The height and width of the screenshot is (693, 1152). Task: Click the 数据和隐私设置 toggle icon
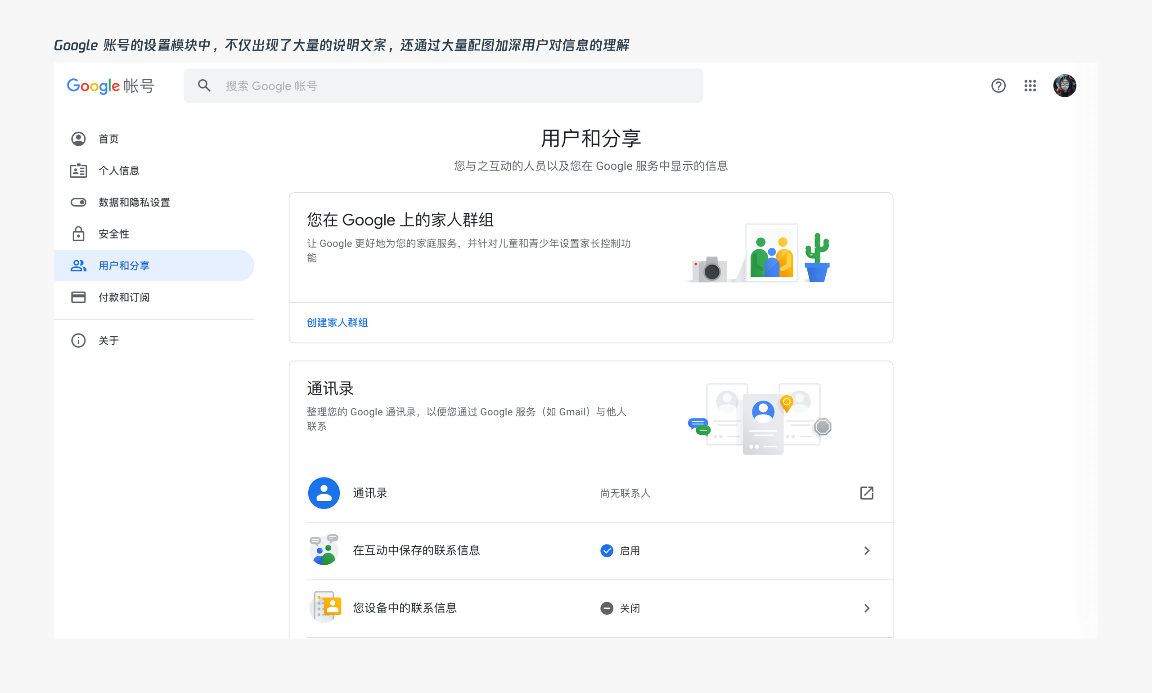point(78,202)
